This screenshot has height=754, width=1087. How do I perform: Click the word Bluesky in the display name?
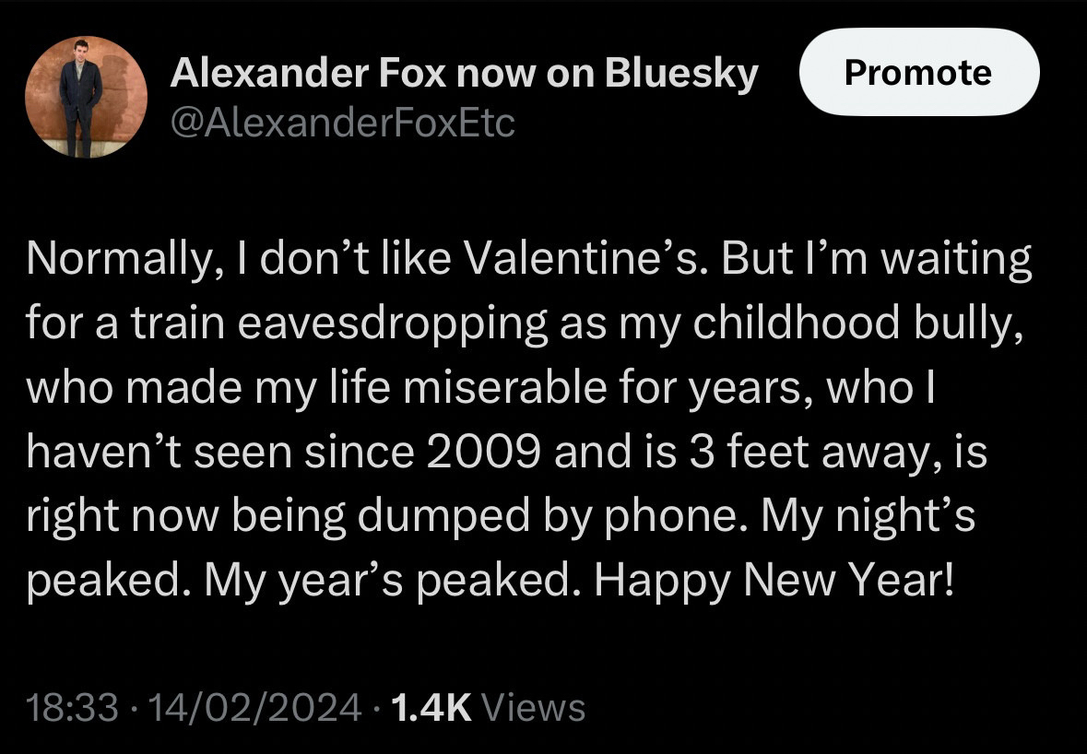pyautogui.click(x=681, y=74)
